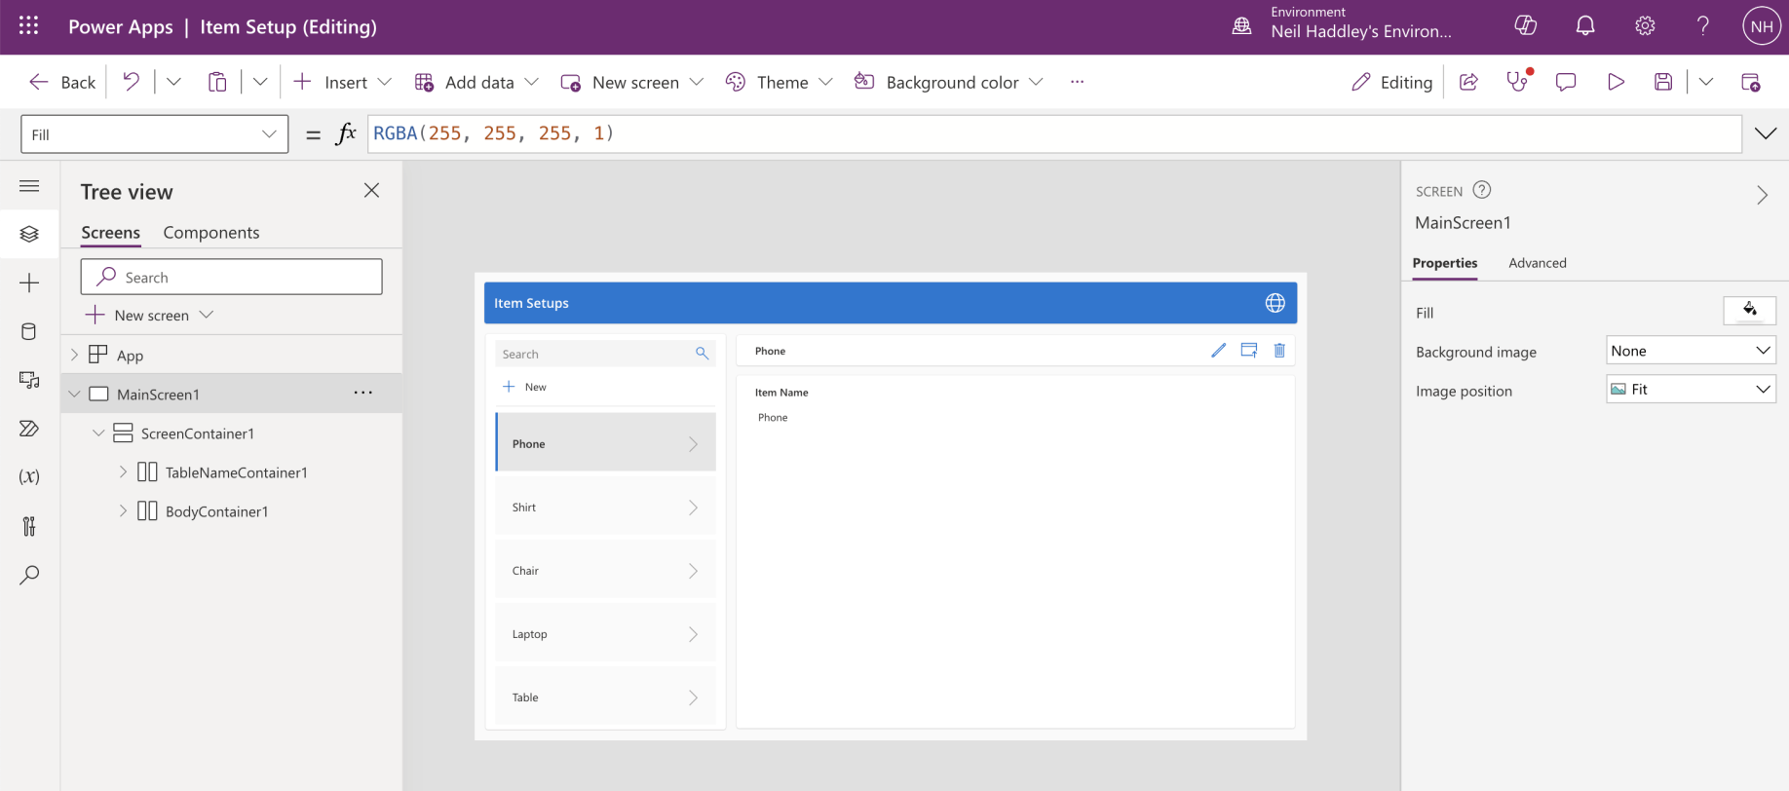Click the Undo arrow icon
The width and height of the screenshot is (1789, 791).
(131, 82)
